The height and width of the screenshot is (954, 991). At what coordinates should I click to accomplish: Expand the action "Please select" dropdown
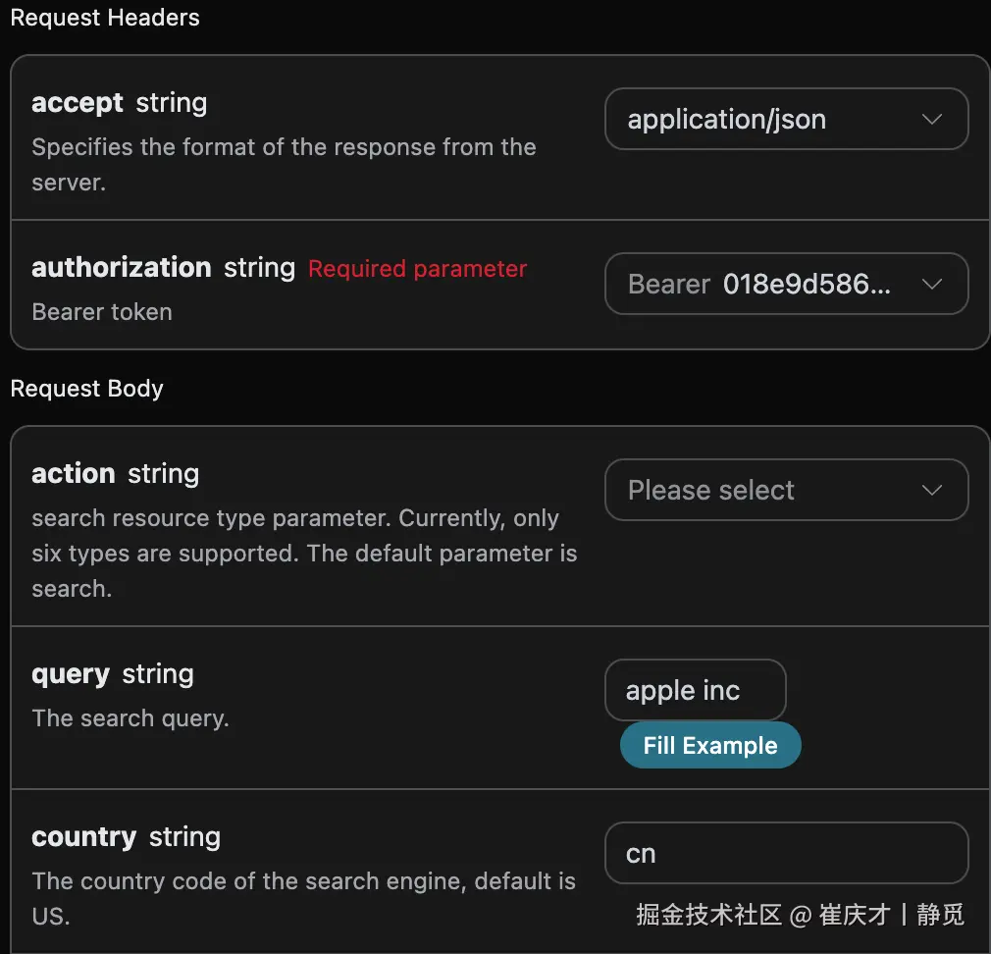tap(765, 490)
